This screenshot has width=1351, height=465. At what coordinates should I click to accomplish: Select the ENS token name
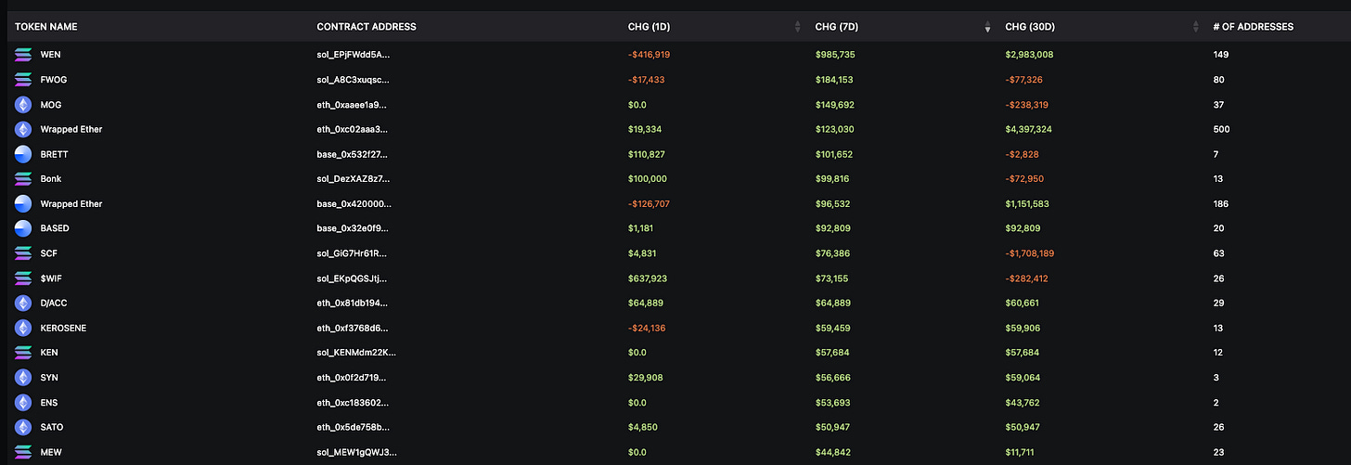[x=50, y=402]
